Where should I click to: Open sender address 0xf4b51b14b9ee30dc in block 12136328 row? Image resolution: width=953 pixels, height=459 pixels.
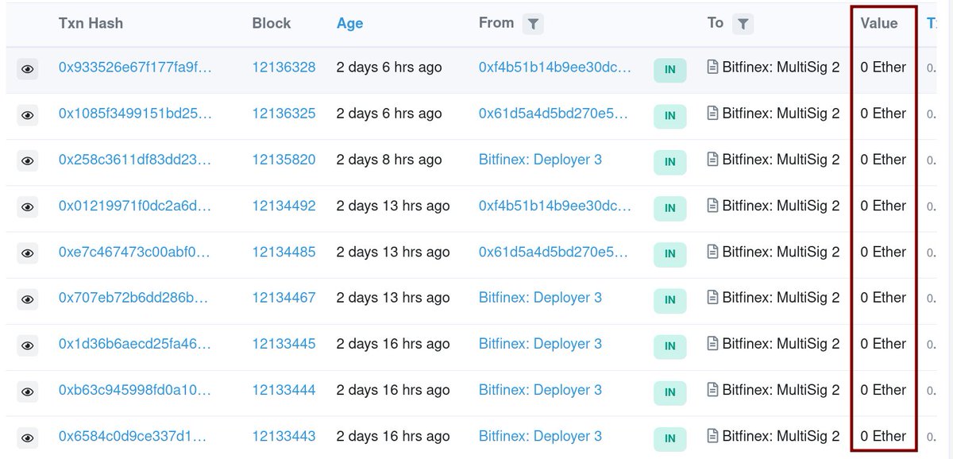(x=555, y=67)
